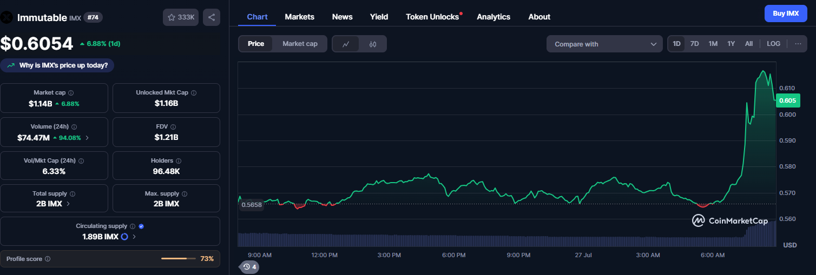The width and height of the screenshot is (816, 275).
Task: Click Why is IMX's price up today
Action: tap(57, 65)
